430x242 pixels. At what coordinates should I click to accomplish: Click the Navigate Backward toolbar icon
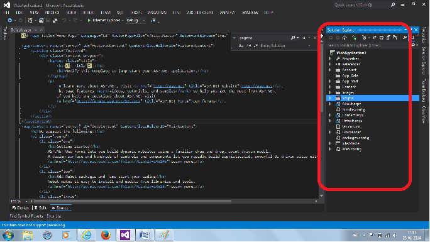click(10, 20)
